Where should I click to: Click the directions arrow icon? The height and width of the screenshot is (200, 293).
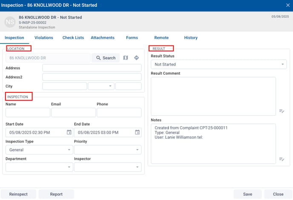[x=137, y=58]
